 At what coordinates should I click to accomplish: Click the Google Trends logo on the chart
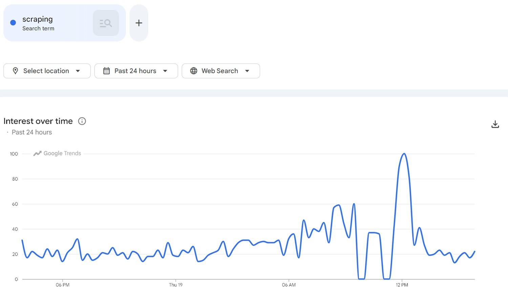[x=57, y=153]
